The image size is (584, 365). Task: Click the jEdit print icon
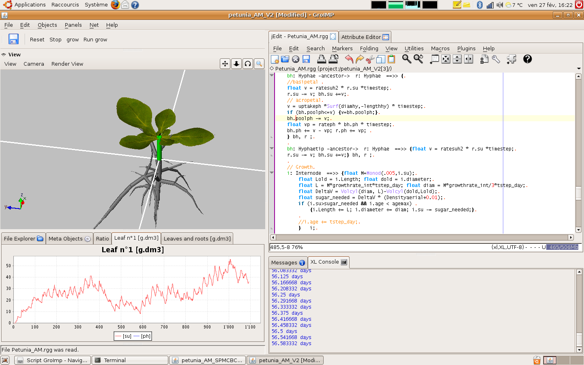point(321,59)
